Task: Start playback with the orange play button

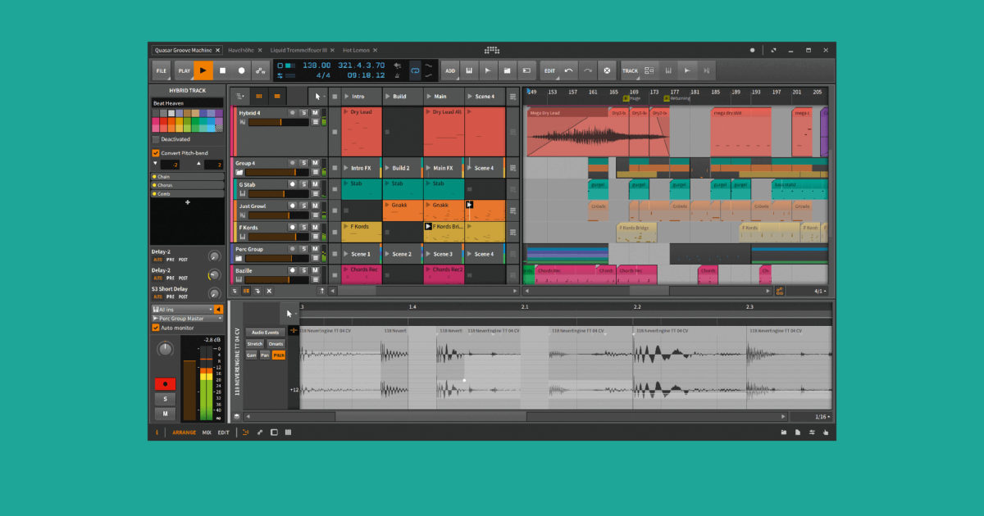Action: (x=203, y=70)
